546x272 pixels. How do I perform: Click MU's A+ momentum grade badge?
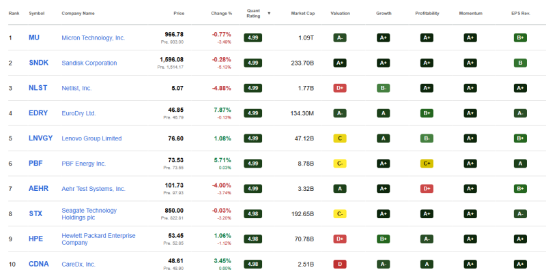[470, 37]
